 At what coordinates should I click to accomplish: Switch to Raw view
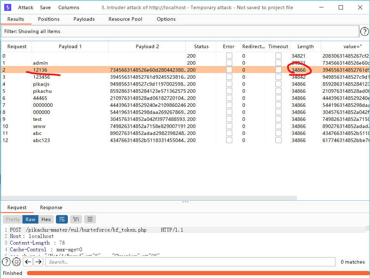[31, 219]
